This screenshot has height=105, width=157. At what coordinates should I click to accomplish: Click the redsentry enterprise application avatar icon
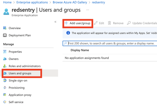point(6,12)
